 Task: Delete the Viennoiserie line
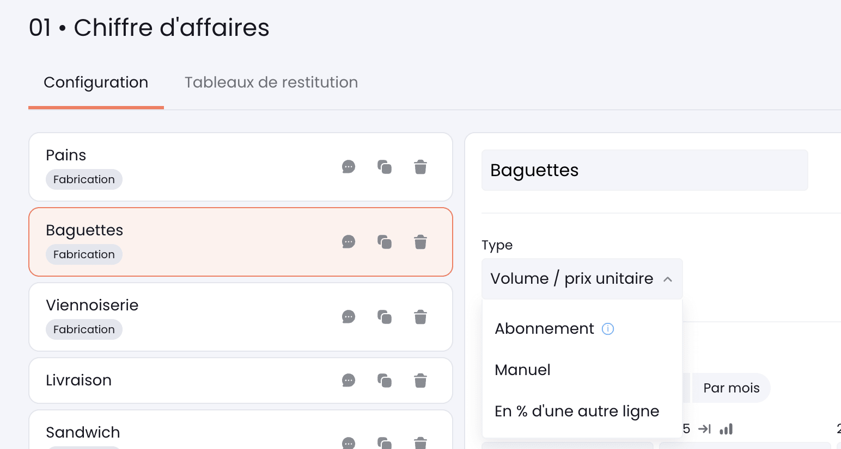(421, 317)
